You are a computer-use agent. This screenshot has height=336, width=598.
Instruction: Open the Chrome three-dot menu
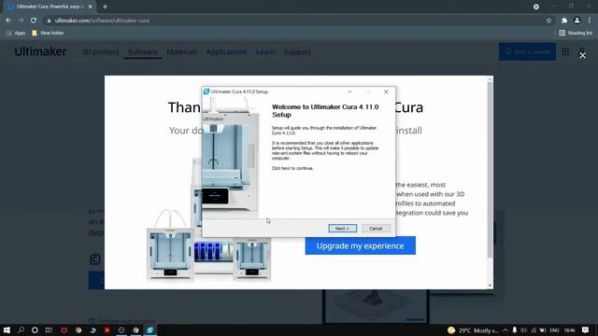[x=590, y=21]
